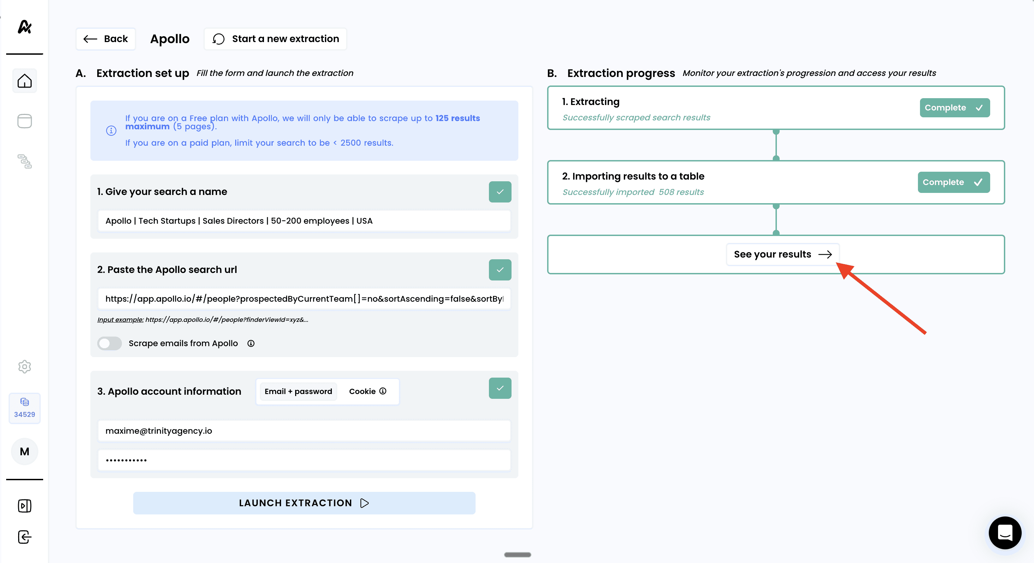Open the M user avatar
The height and width of the screenshot is (563, 1034).
(25, 451)
